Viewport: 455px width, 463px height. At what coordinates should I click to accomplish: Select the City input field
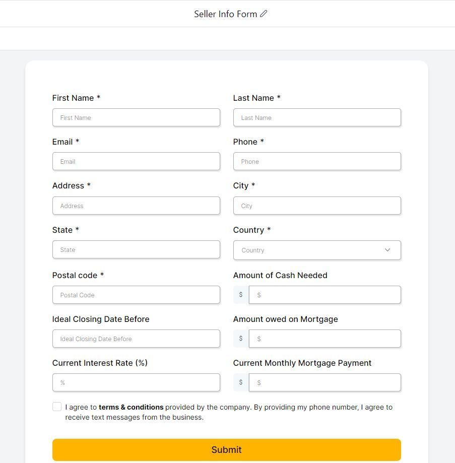coord(317,206)
